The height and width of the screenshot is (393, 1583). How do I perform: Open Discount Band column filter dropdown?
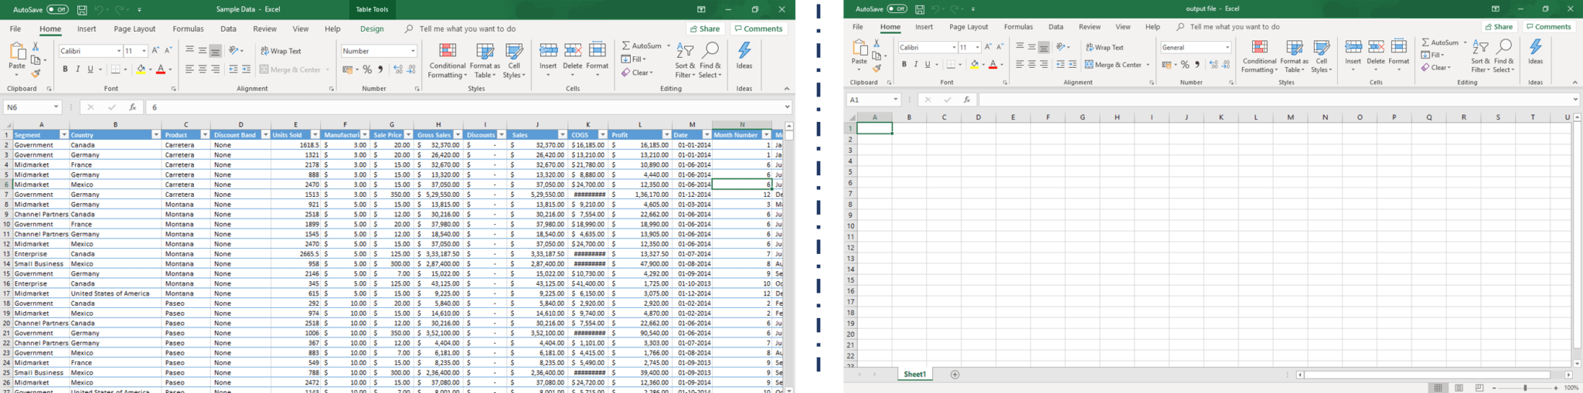(265, 135)
